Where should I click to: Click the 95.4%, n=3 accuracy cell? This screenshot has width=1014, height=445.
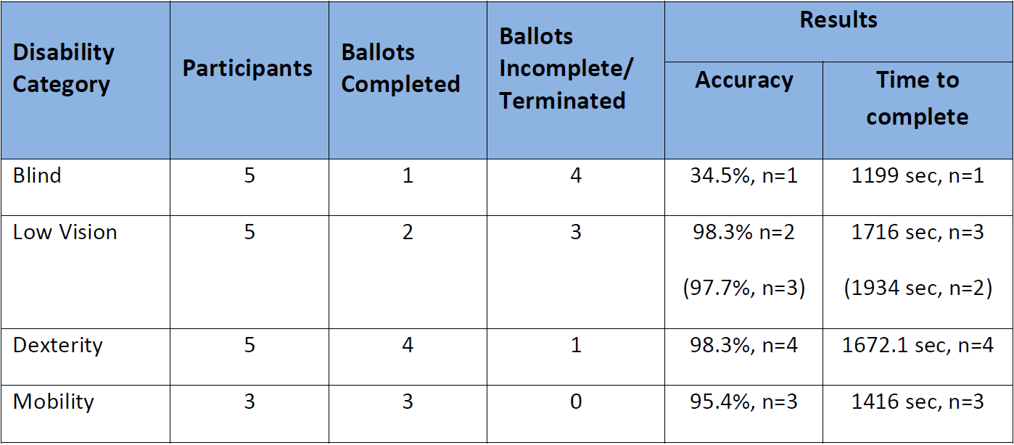tap(743, 402)
